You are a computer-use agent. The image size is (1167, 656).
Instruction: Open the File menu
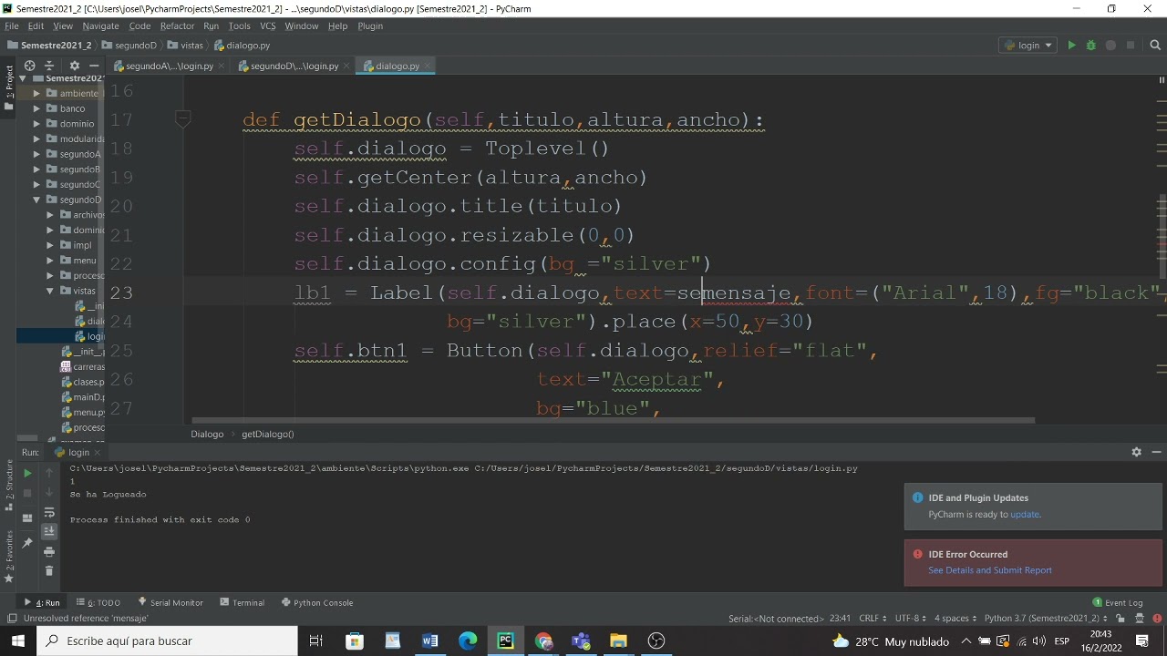click(x=12, y=26)
